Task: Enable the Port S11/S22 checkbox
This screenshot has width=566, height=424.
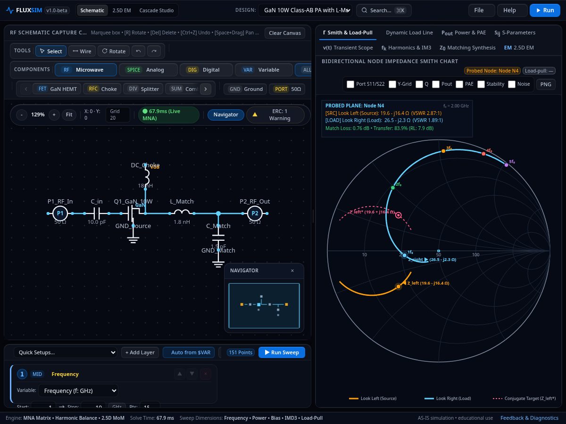Action: [x=350, y=84]
